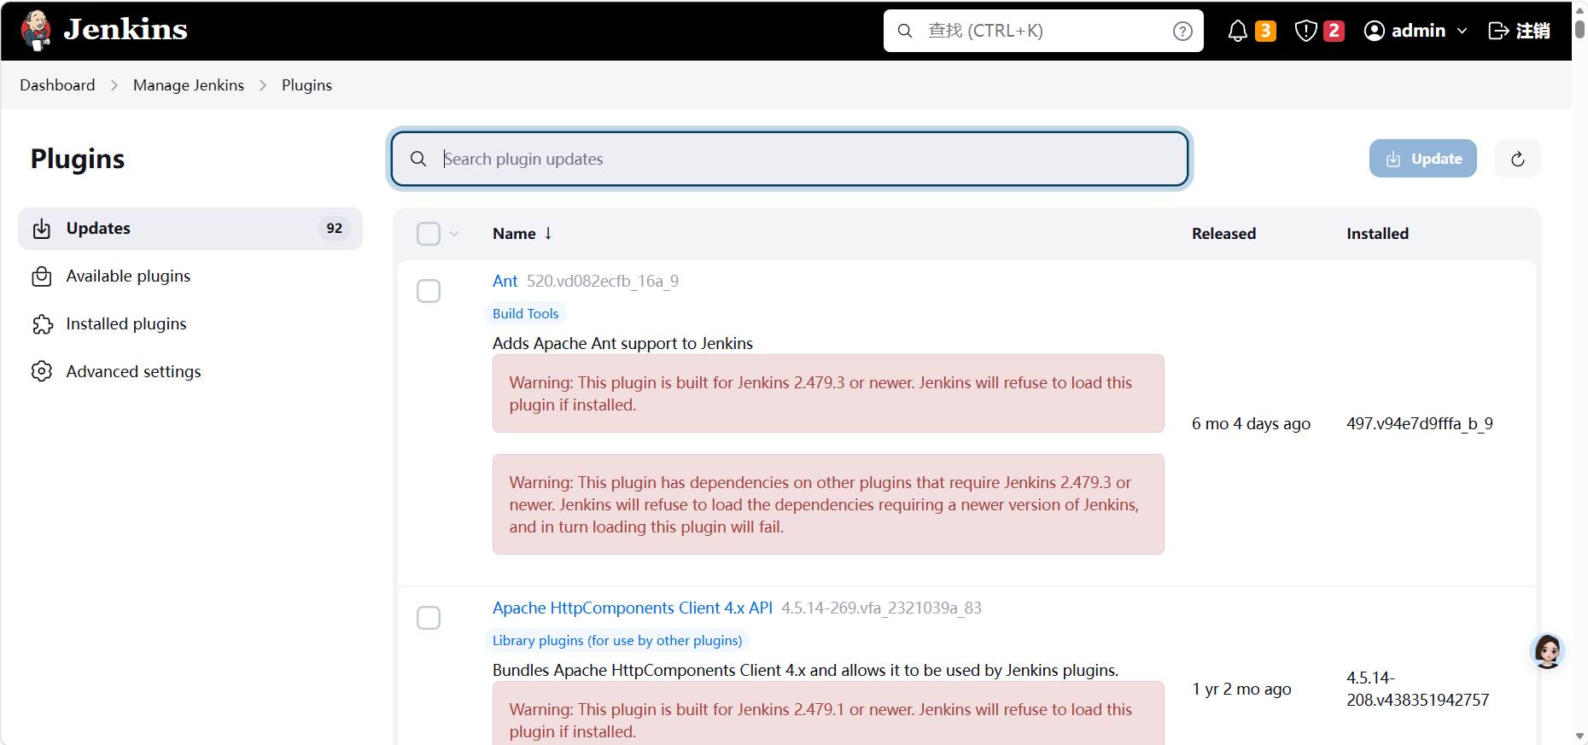Toggle the select-all plugins checkbox

tap(429, 234)
